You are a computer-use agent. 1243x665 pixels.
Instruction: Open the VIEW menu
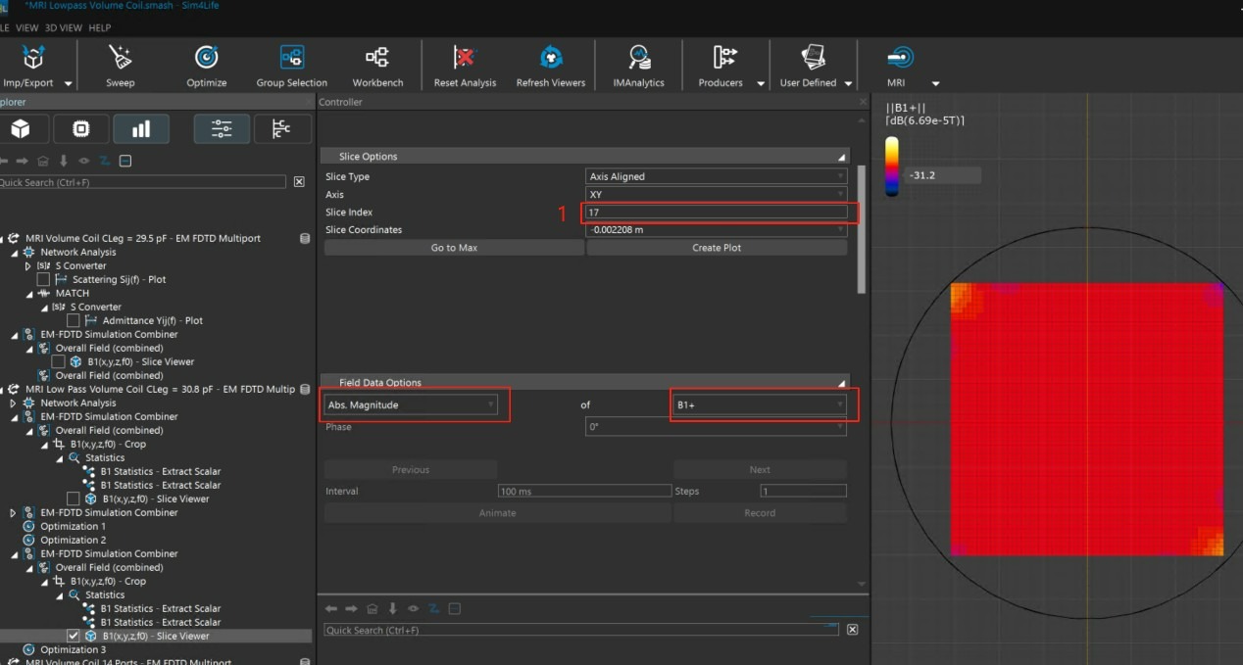point(26,27)
